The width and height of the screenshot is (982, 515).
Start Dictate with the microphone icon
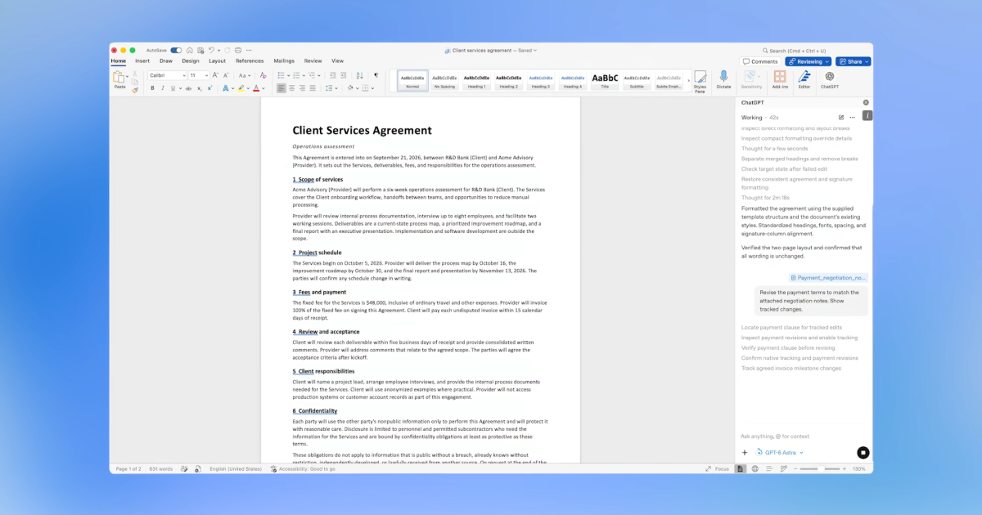[x=723, y=79]
